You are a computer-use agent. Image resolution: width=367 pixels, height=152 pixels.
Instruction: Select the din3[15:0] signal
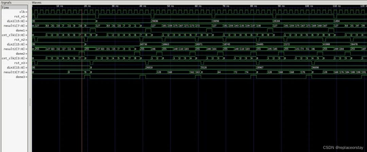click(19, 68)
